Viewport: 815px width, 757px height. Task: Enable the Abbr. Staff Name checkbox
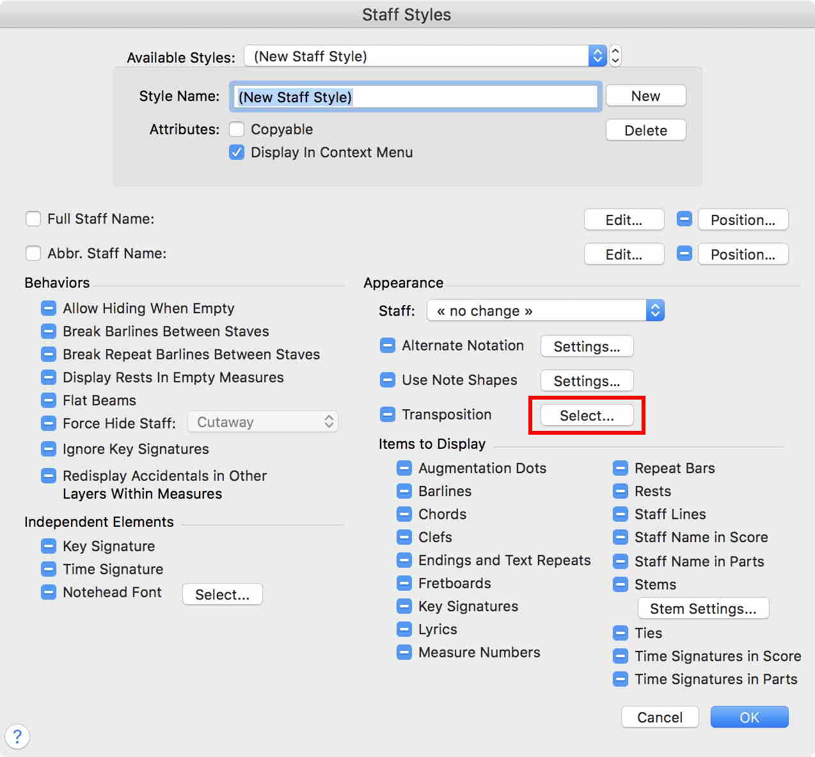tap(33, 253)
